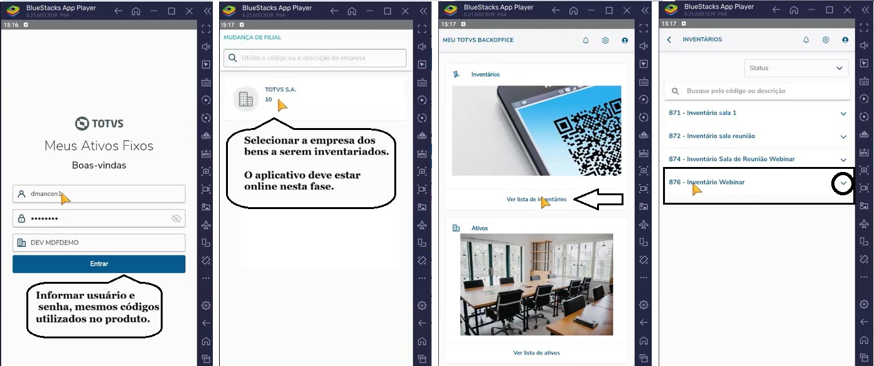Collapse sidebar arrows in login window title bar
Image resolution: width=874 pixels, height=366 pixels.
(x=207, y=11)
